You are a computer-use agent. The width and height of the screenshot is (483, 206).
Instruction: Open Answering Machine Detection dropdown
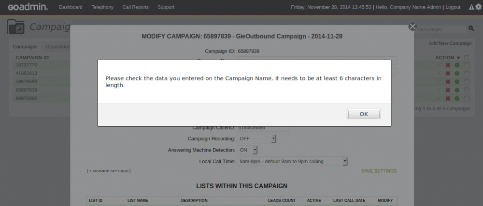pos(247,150)
